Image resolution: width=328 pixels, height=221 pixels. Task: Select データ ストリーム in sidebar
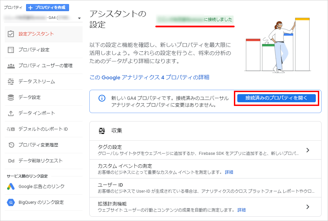(x=44, y=82)
